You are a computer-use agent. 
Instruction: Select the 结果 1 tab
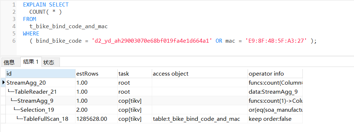31,62
